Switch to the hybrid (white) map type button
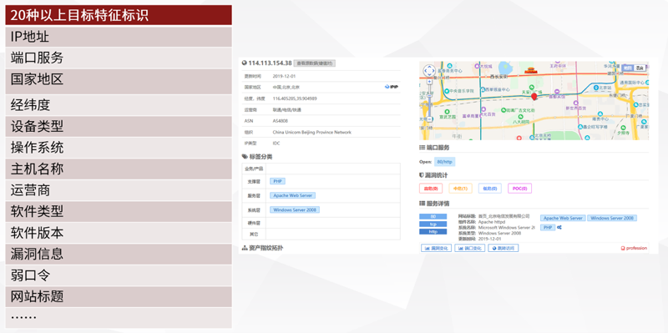Viewport: 668px width, 333px height. [x=639, y=68]
